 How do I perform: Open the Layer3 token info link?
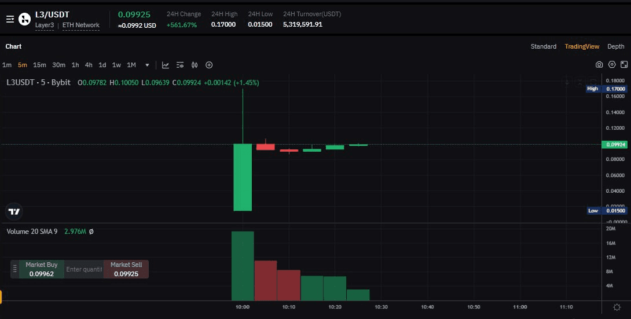point(44,25)
